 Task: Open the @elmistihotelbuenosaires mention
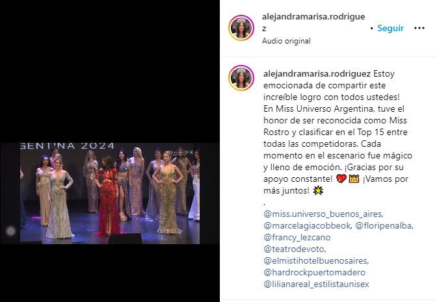pos(316,261)
